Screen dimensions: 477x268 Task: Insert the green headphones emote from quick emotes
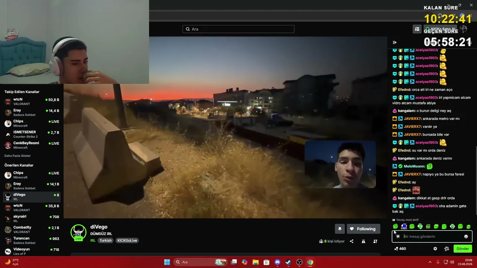click(420, 226)
